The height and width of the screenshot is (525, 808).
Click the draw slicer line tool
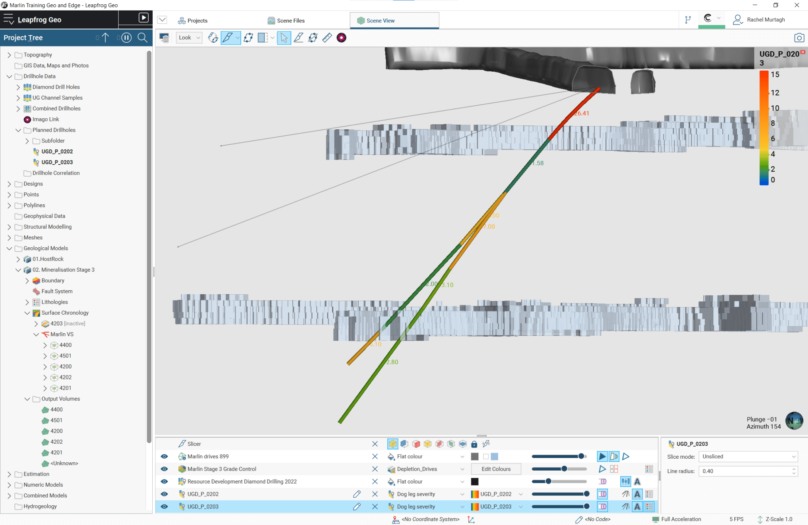[x=299, y=38]
